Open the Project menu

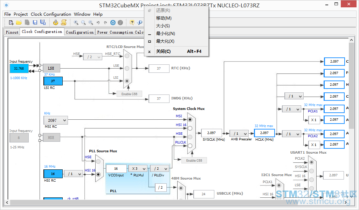click(21, 14)
